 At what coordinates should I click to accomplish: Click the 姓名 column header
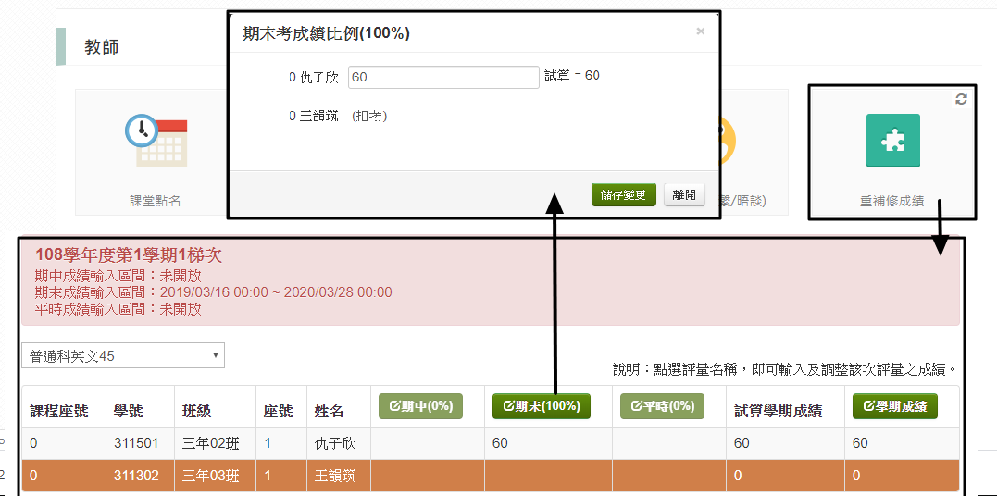(x=330, y=411)
